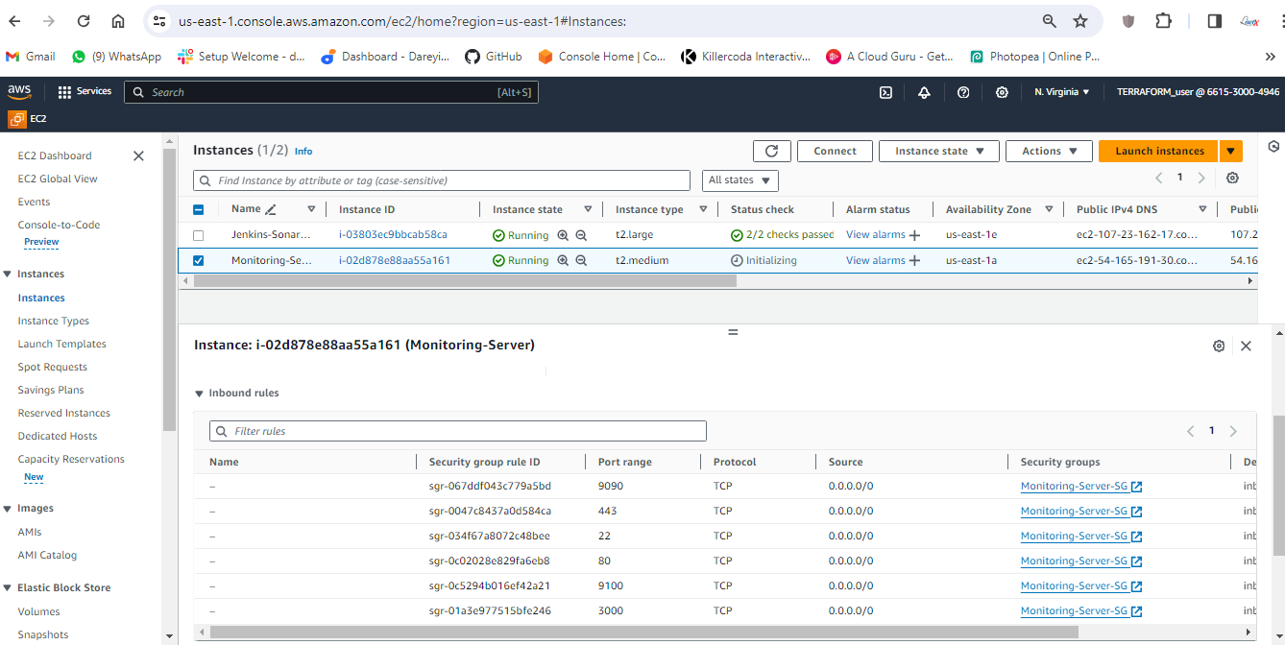Expand the Actions dropdown menu

point(1048,151)
